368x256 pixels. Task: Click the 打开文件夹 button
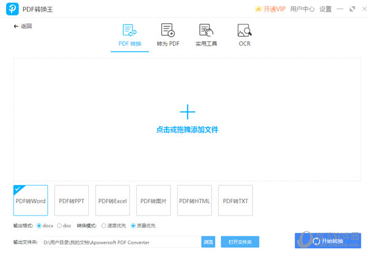(x=240, y=242)
